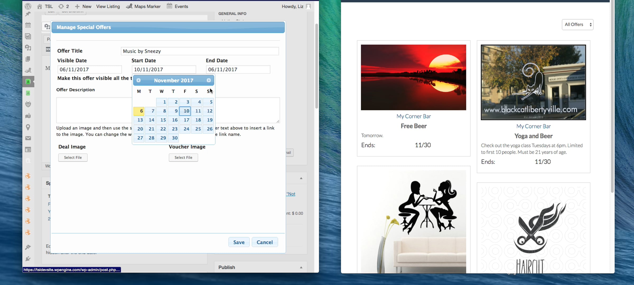This screenshot has height=285, width=634.
Task: Open the Maps Marker toolbar icon
Action: (x=129, y=6)
